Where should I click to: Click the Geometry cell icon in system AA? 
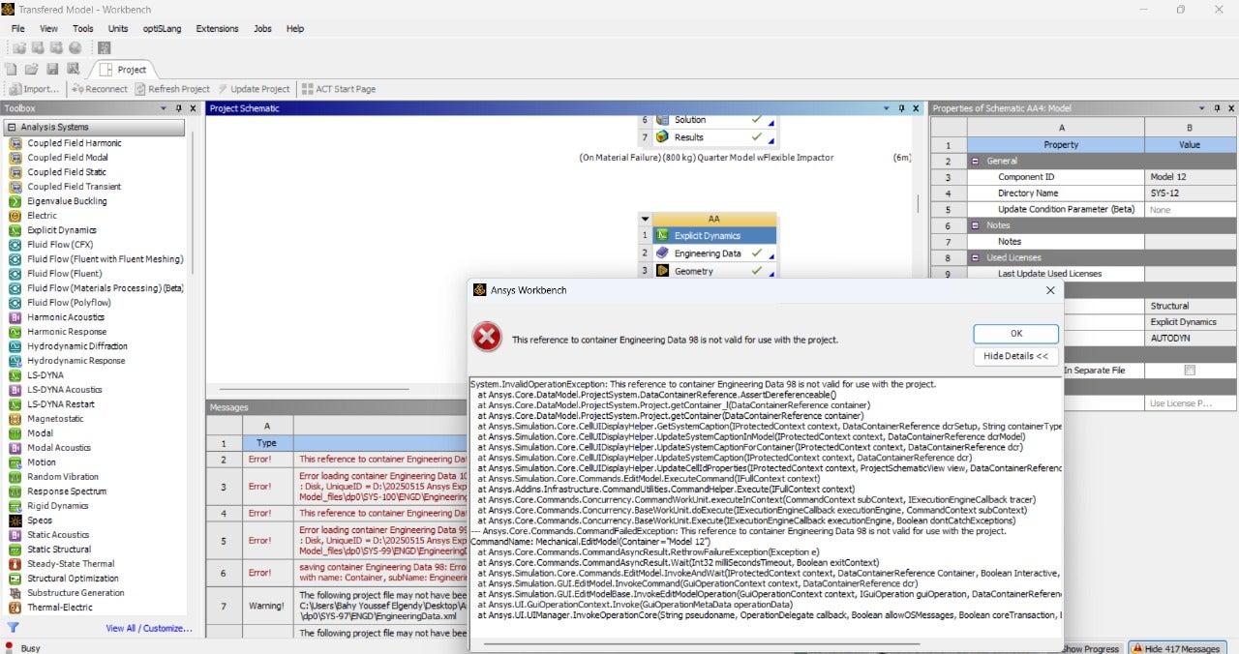click(662, 271)
